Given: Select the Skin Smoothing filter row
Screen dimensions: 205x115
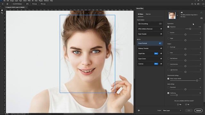Looking at the screenshot, I should [150, 24].
